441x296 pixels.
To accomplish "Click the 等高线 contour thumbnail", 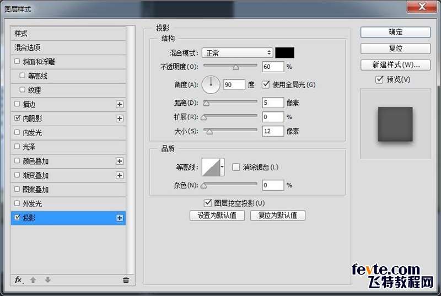I will (211, 167).
